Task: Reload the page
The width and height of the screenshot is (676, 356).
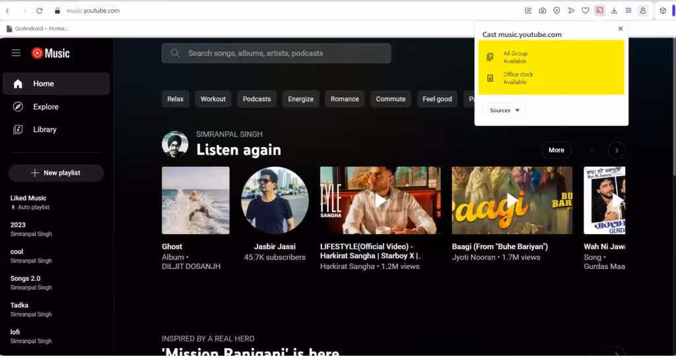Action: pos(39,11)
